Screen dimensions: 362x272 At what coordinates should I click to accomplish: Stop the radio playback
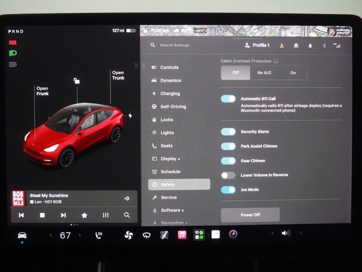(42, 215)
